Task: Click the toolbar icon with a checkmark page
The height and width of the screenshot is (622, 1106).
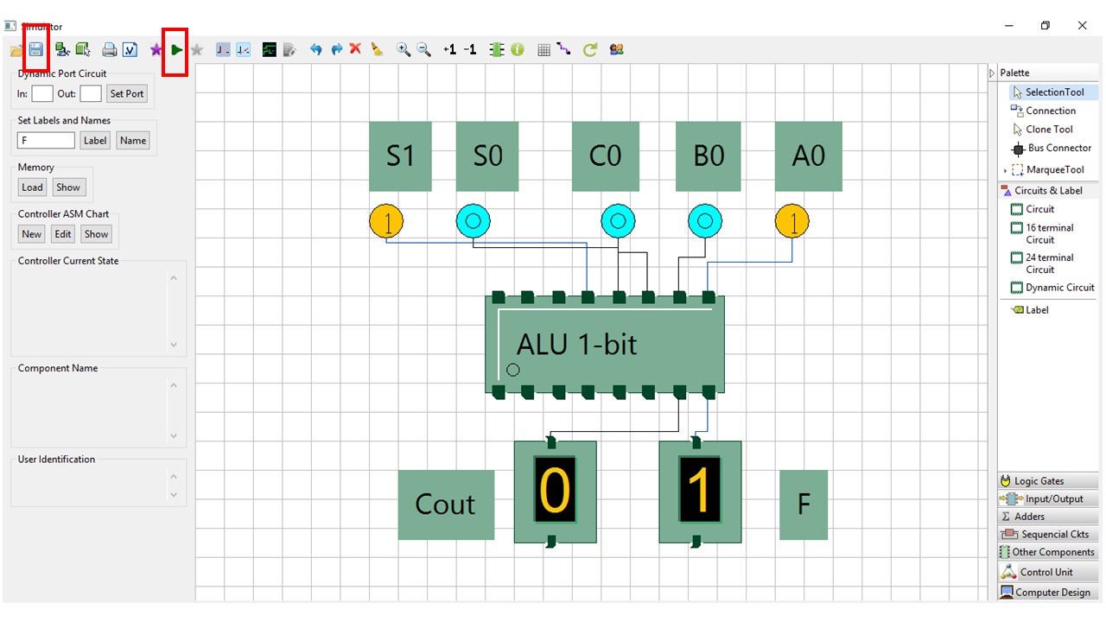Action: coord(130,49)
